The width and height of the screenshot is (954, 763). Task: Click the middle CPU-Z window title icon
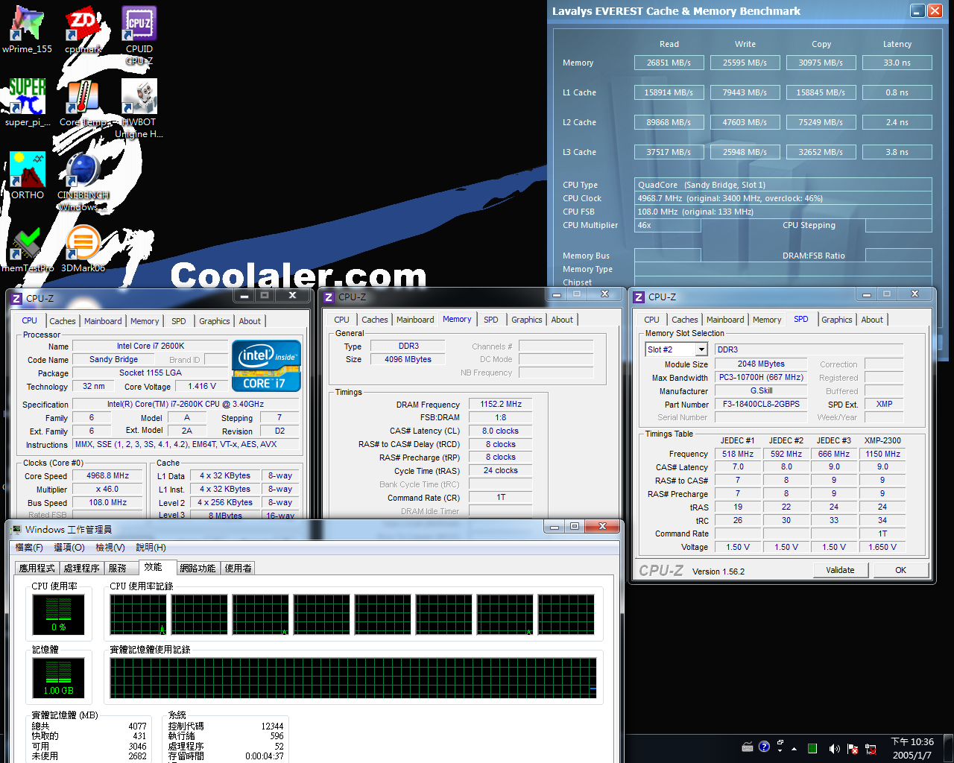(329, 297)
